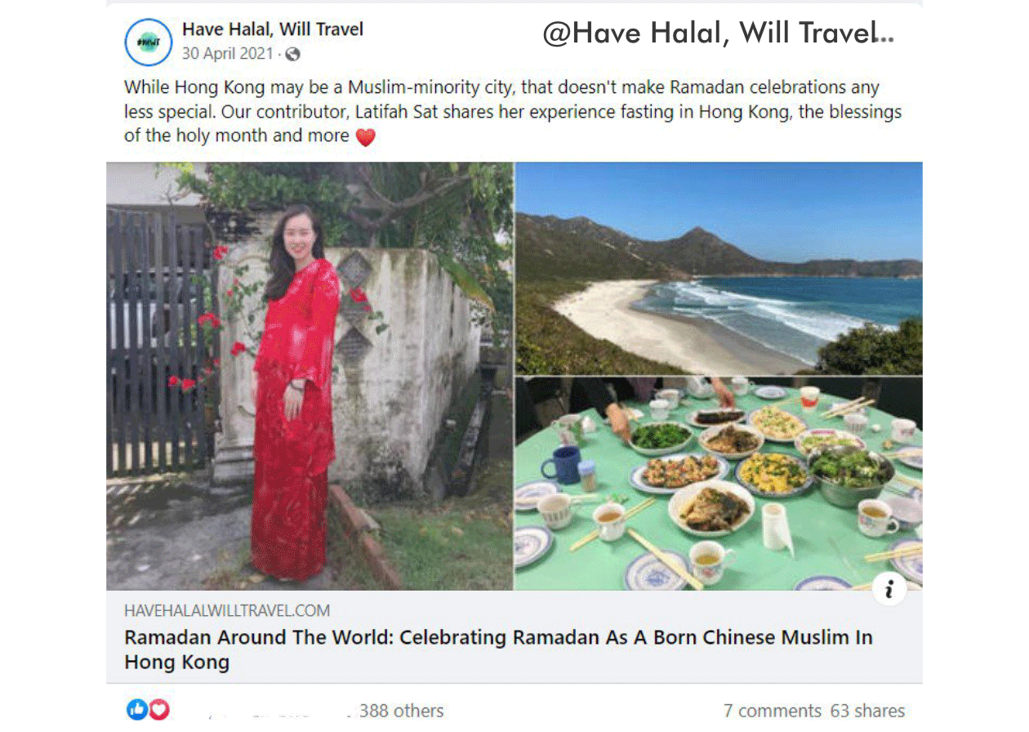Open the 30 April 2021 timestamp
This screenshot has height=732, width=1029.
(x=228, y=55)
